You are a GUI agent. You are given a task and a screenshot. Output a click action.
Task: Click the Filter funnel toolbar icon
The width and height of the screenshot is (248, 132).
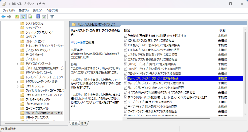coord(52,16)
